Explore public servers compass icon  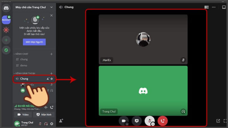point(6,50)
